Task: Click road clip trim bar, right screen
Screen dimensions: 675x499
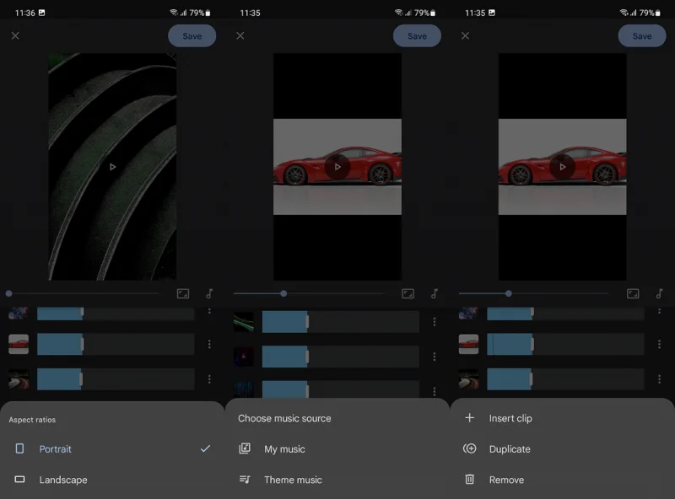Action: tap(565, 379)
